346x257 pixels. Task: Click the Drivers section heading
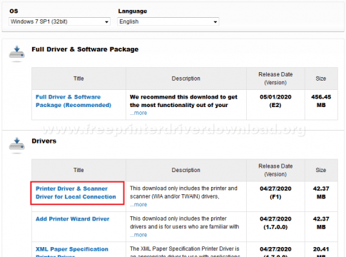pyautogui.click(x=44, y=141)
